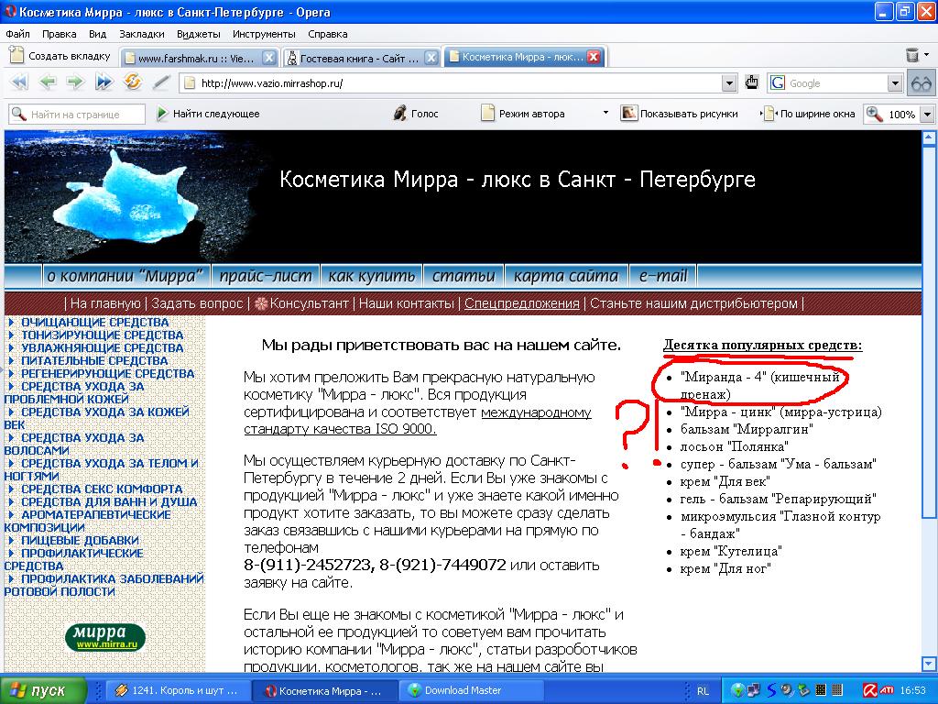Click the glasses panel icon beside search

coord(921,83)
